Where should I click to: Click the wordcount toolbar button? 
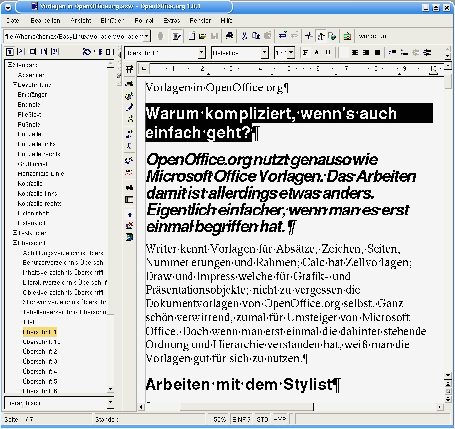(373, 36)
